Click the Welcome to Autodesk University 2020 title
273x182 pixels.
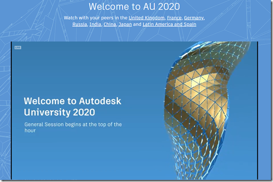click(73, 107)
